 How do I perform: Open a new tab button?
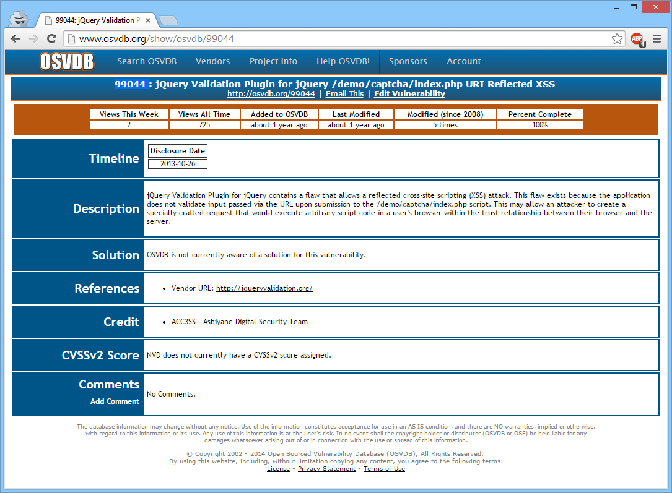click(168, 20)
